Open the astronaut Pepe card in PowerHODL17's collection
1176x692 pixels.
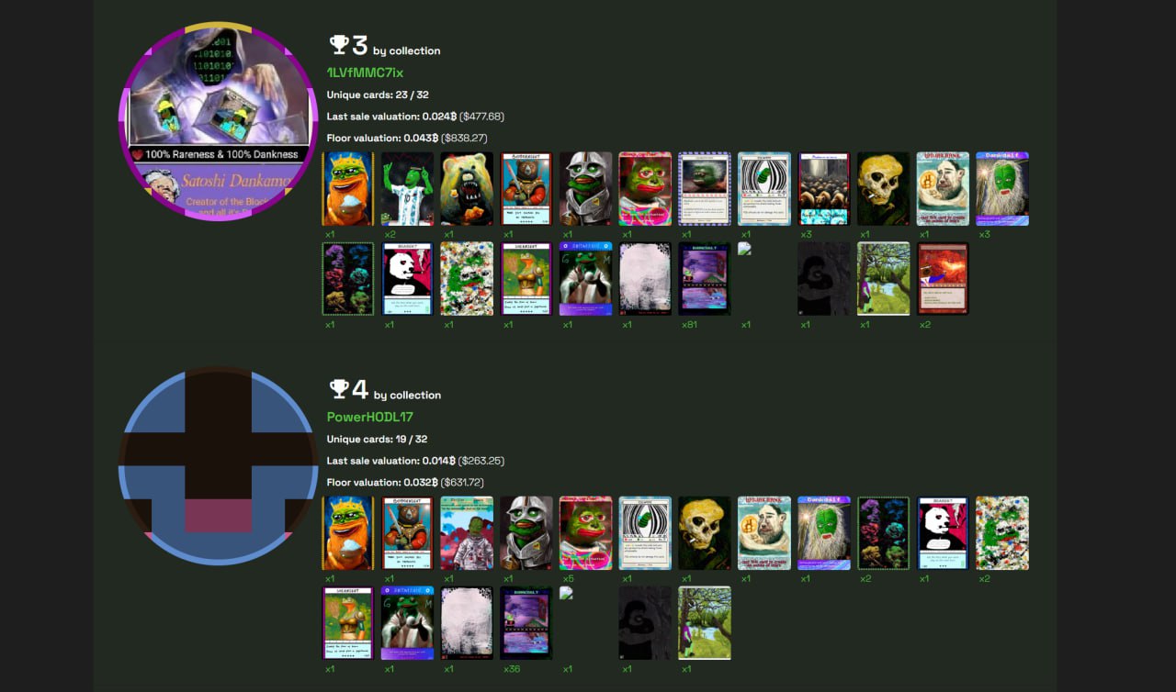[x=467, y=533]
